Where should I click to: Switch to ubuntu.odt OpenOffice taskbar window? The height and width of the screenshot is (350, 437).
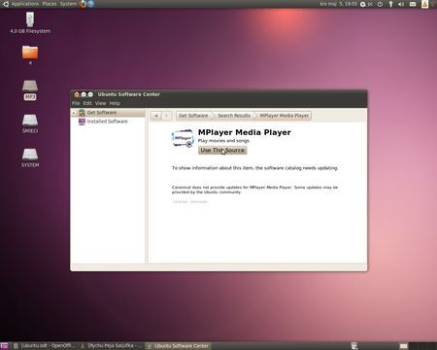pyautogui.click(x=45, y=346)
